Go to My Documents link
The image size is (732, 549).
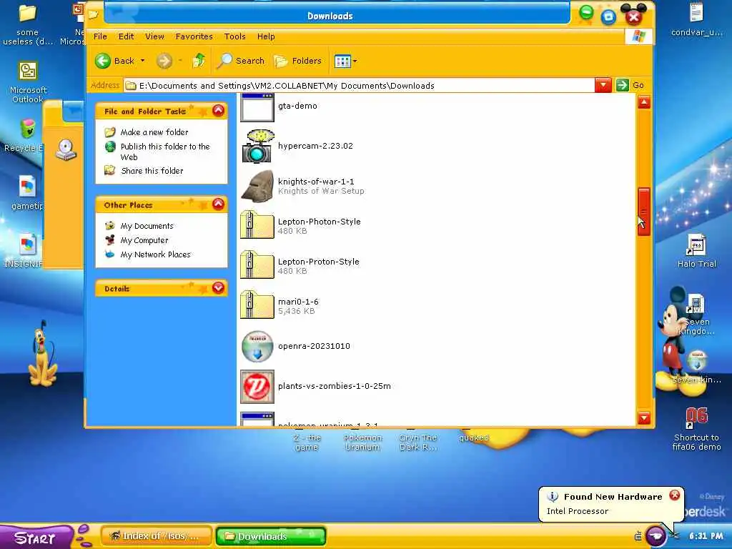click(x=147, y=226)
